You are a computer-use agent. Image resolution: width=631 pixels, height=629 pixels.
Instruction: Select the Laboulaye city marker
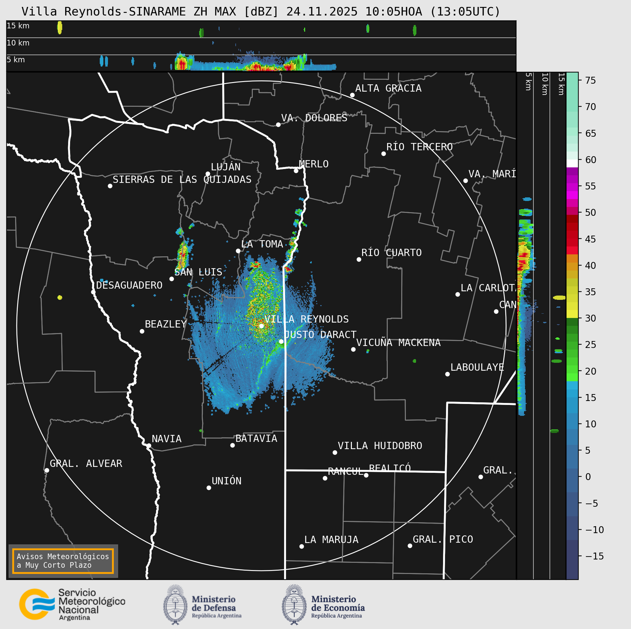coord(447,374)
